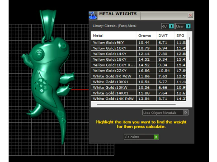Click the 10.79 grams value
The width and height of the screenshot is (217, 162).
coord(144,48)
